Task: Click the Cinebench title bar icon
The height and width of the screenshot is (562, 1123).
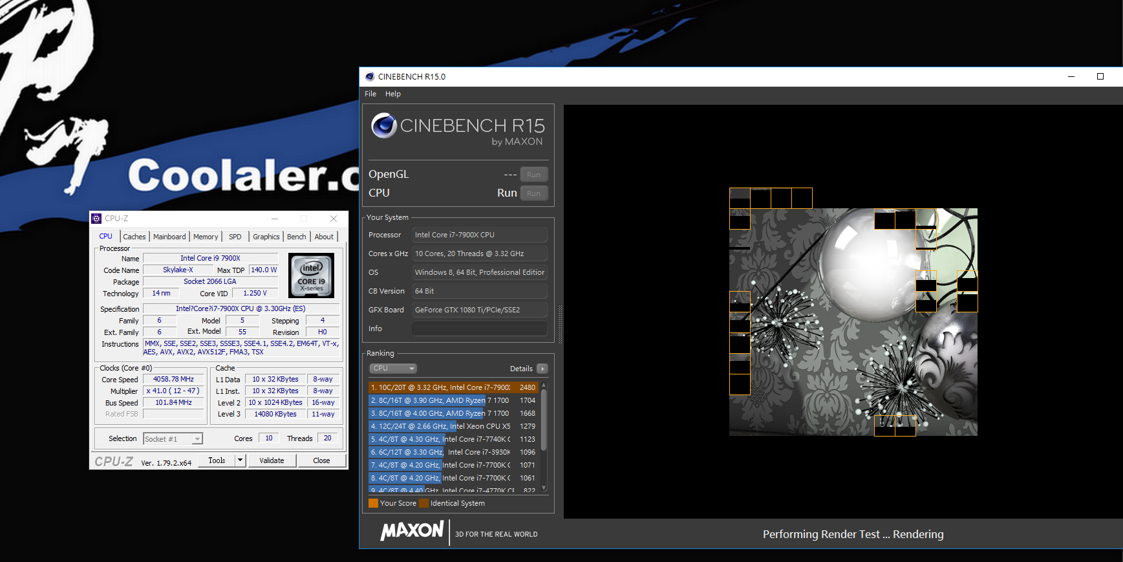Action: tap(370, 76)
